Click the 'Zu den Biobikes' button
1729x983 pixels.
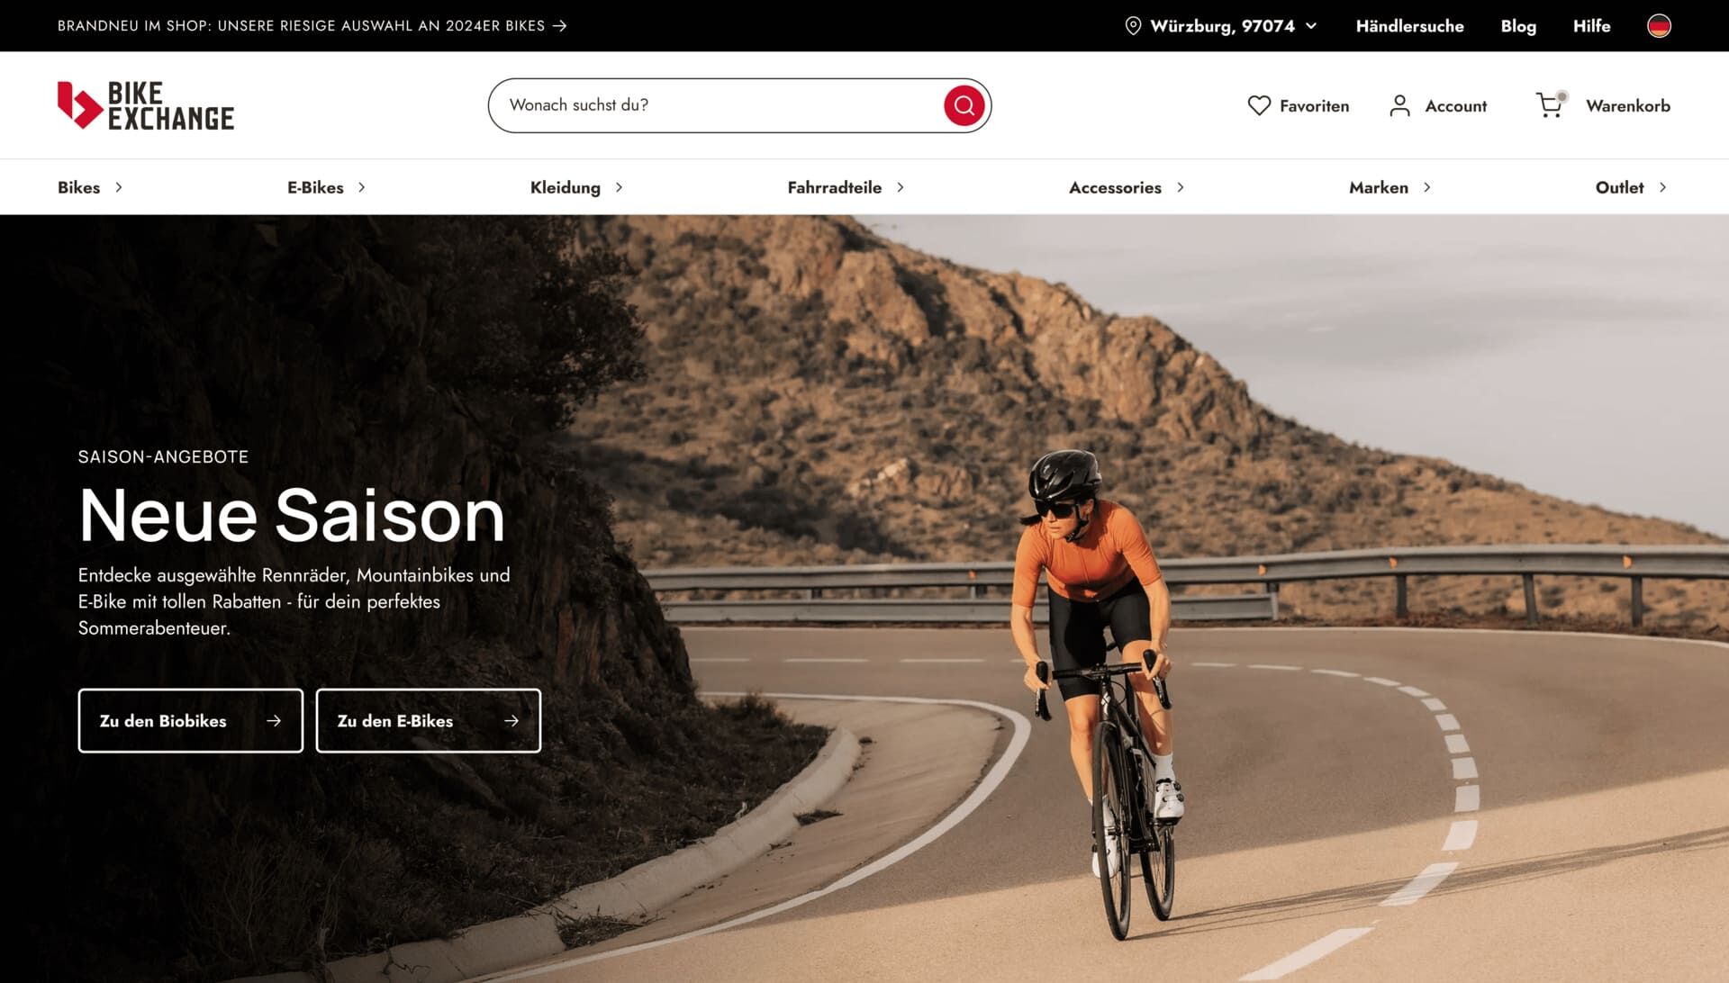coord(191,721)
